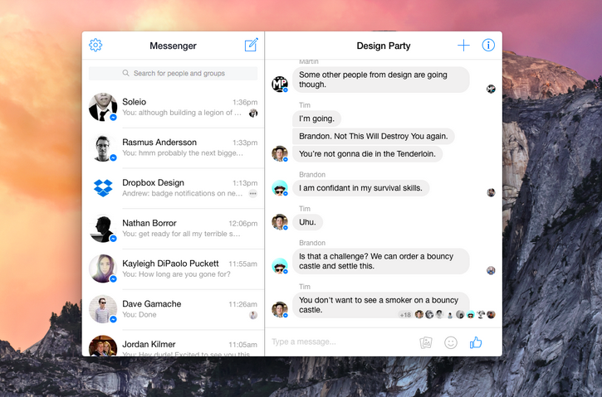This screenshot has width=602, height=397.
Task: Click seen avatar beside bouncy castle challenge
Action: [x=491, y=270]
